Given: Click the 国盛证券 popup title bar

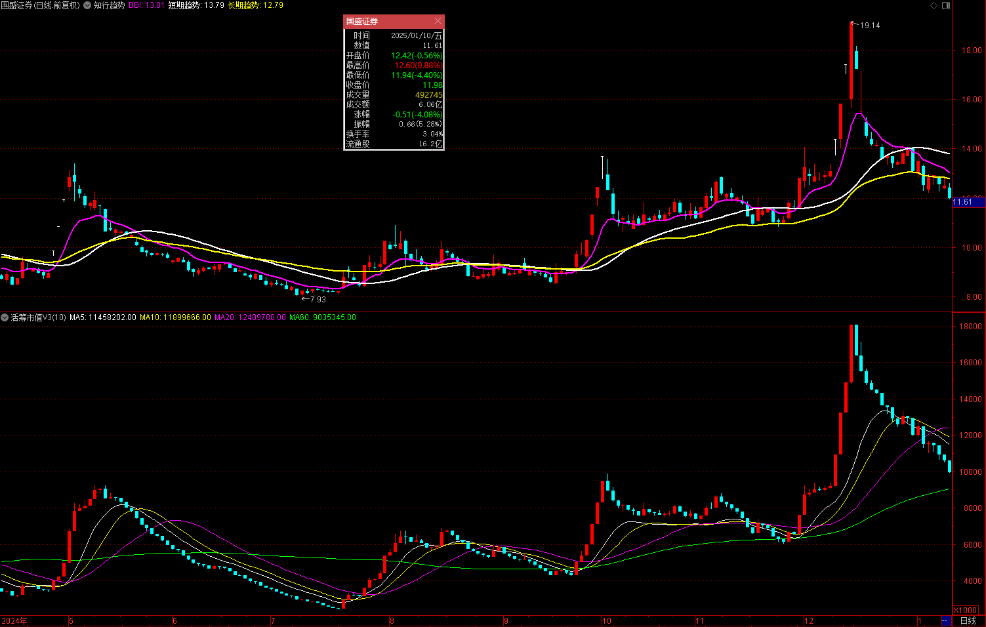Looking at the screenshot, I should coord(387,22).
